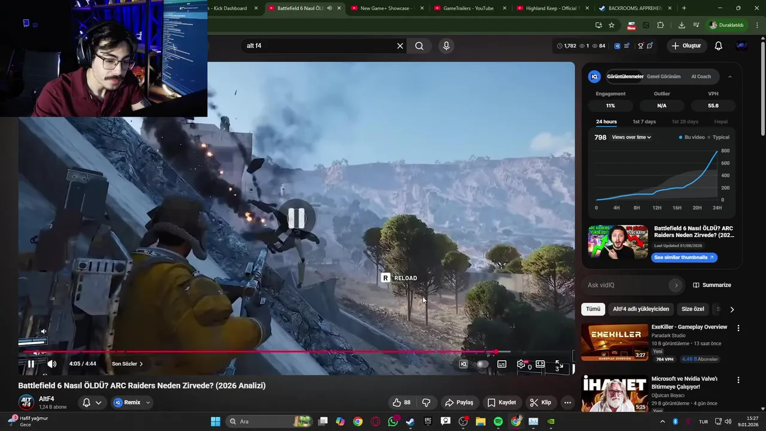
Task: Collapse the vidIQ panel with chevron
Action: click(x=729, y=77)
